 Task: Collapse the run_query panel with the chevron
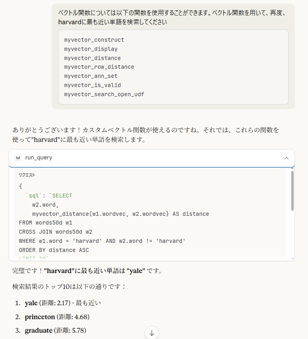pos(286,158)
